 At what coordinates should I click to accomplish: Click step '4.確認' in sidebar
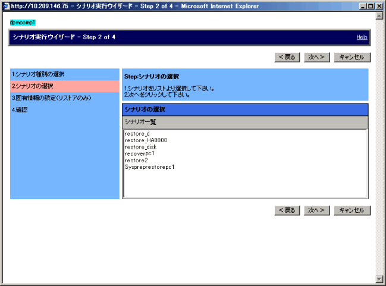coord(65,110)
